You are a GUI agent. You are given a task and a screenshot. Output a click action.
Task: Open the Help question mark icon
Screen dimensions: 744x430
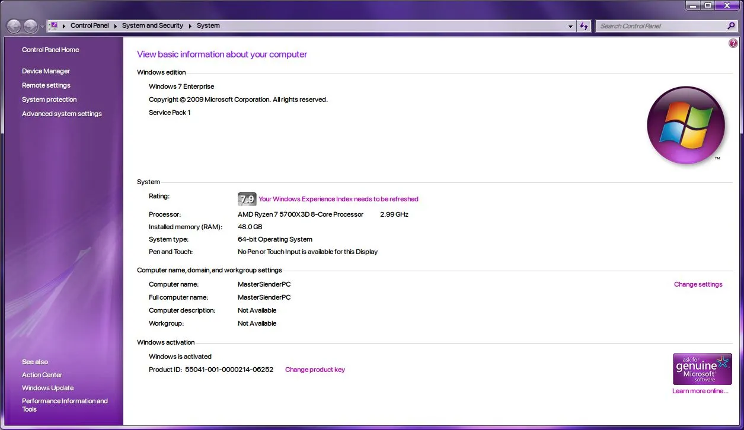coord(733,44)
